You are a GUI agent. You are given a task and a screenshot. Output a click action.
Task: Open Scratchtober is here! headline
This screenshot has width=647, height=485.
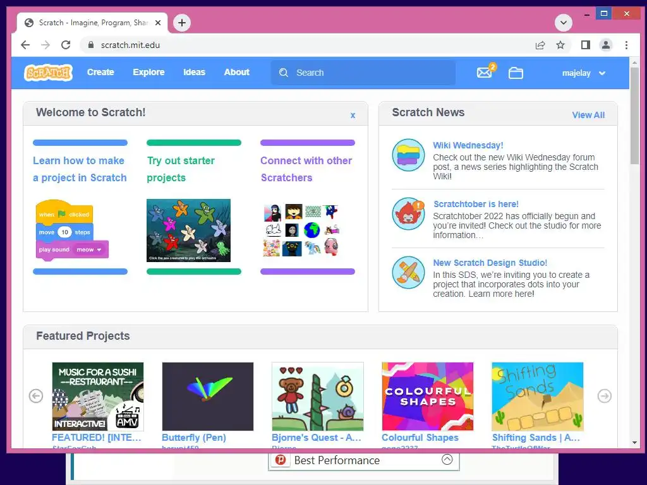tap(476, 204)
